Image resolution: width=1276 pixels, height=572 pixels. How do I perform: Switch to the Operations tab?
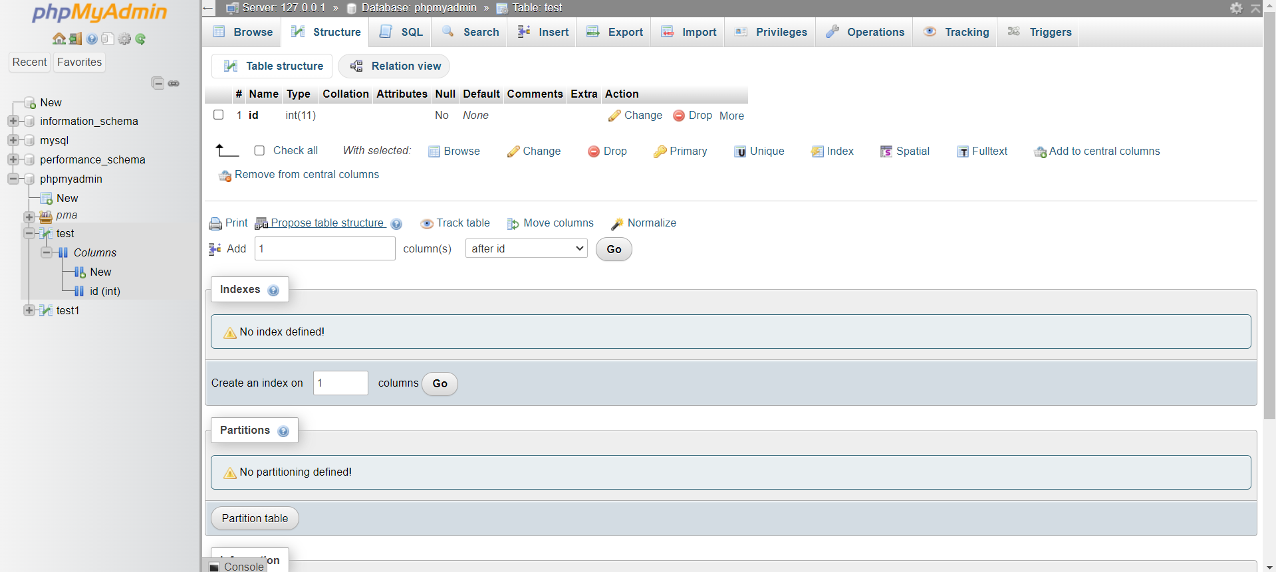coord(865,32)
